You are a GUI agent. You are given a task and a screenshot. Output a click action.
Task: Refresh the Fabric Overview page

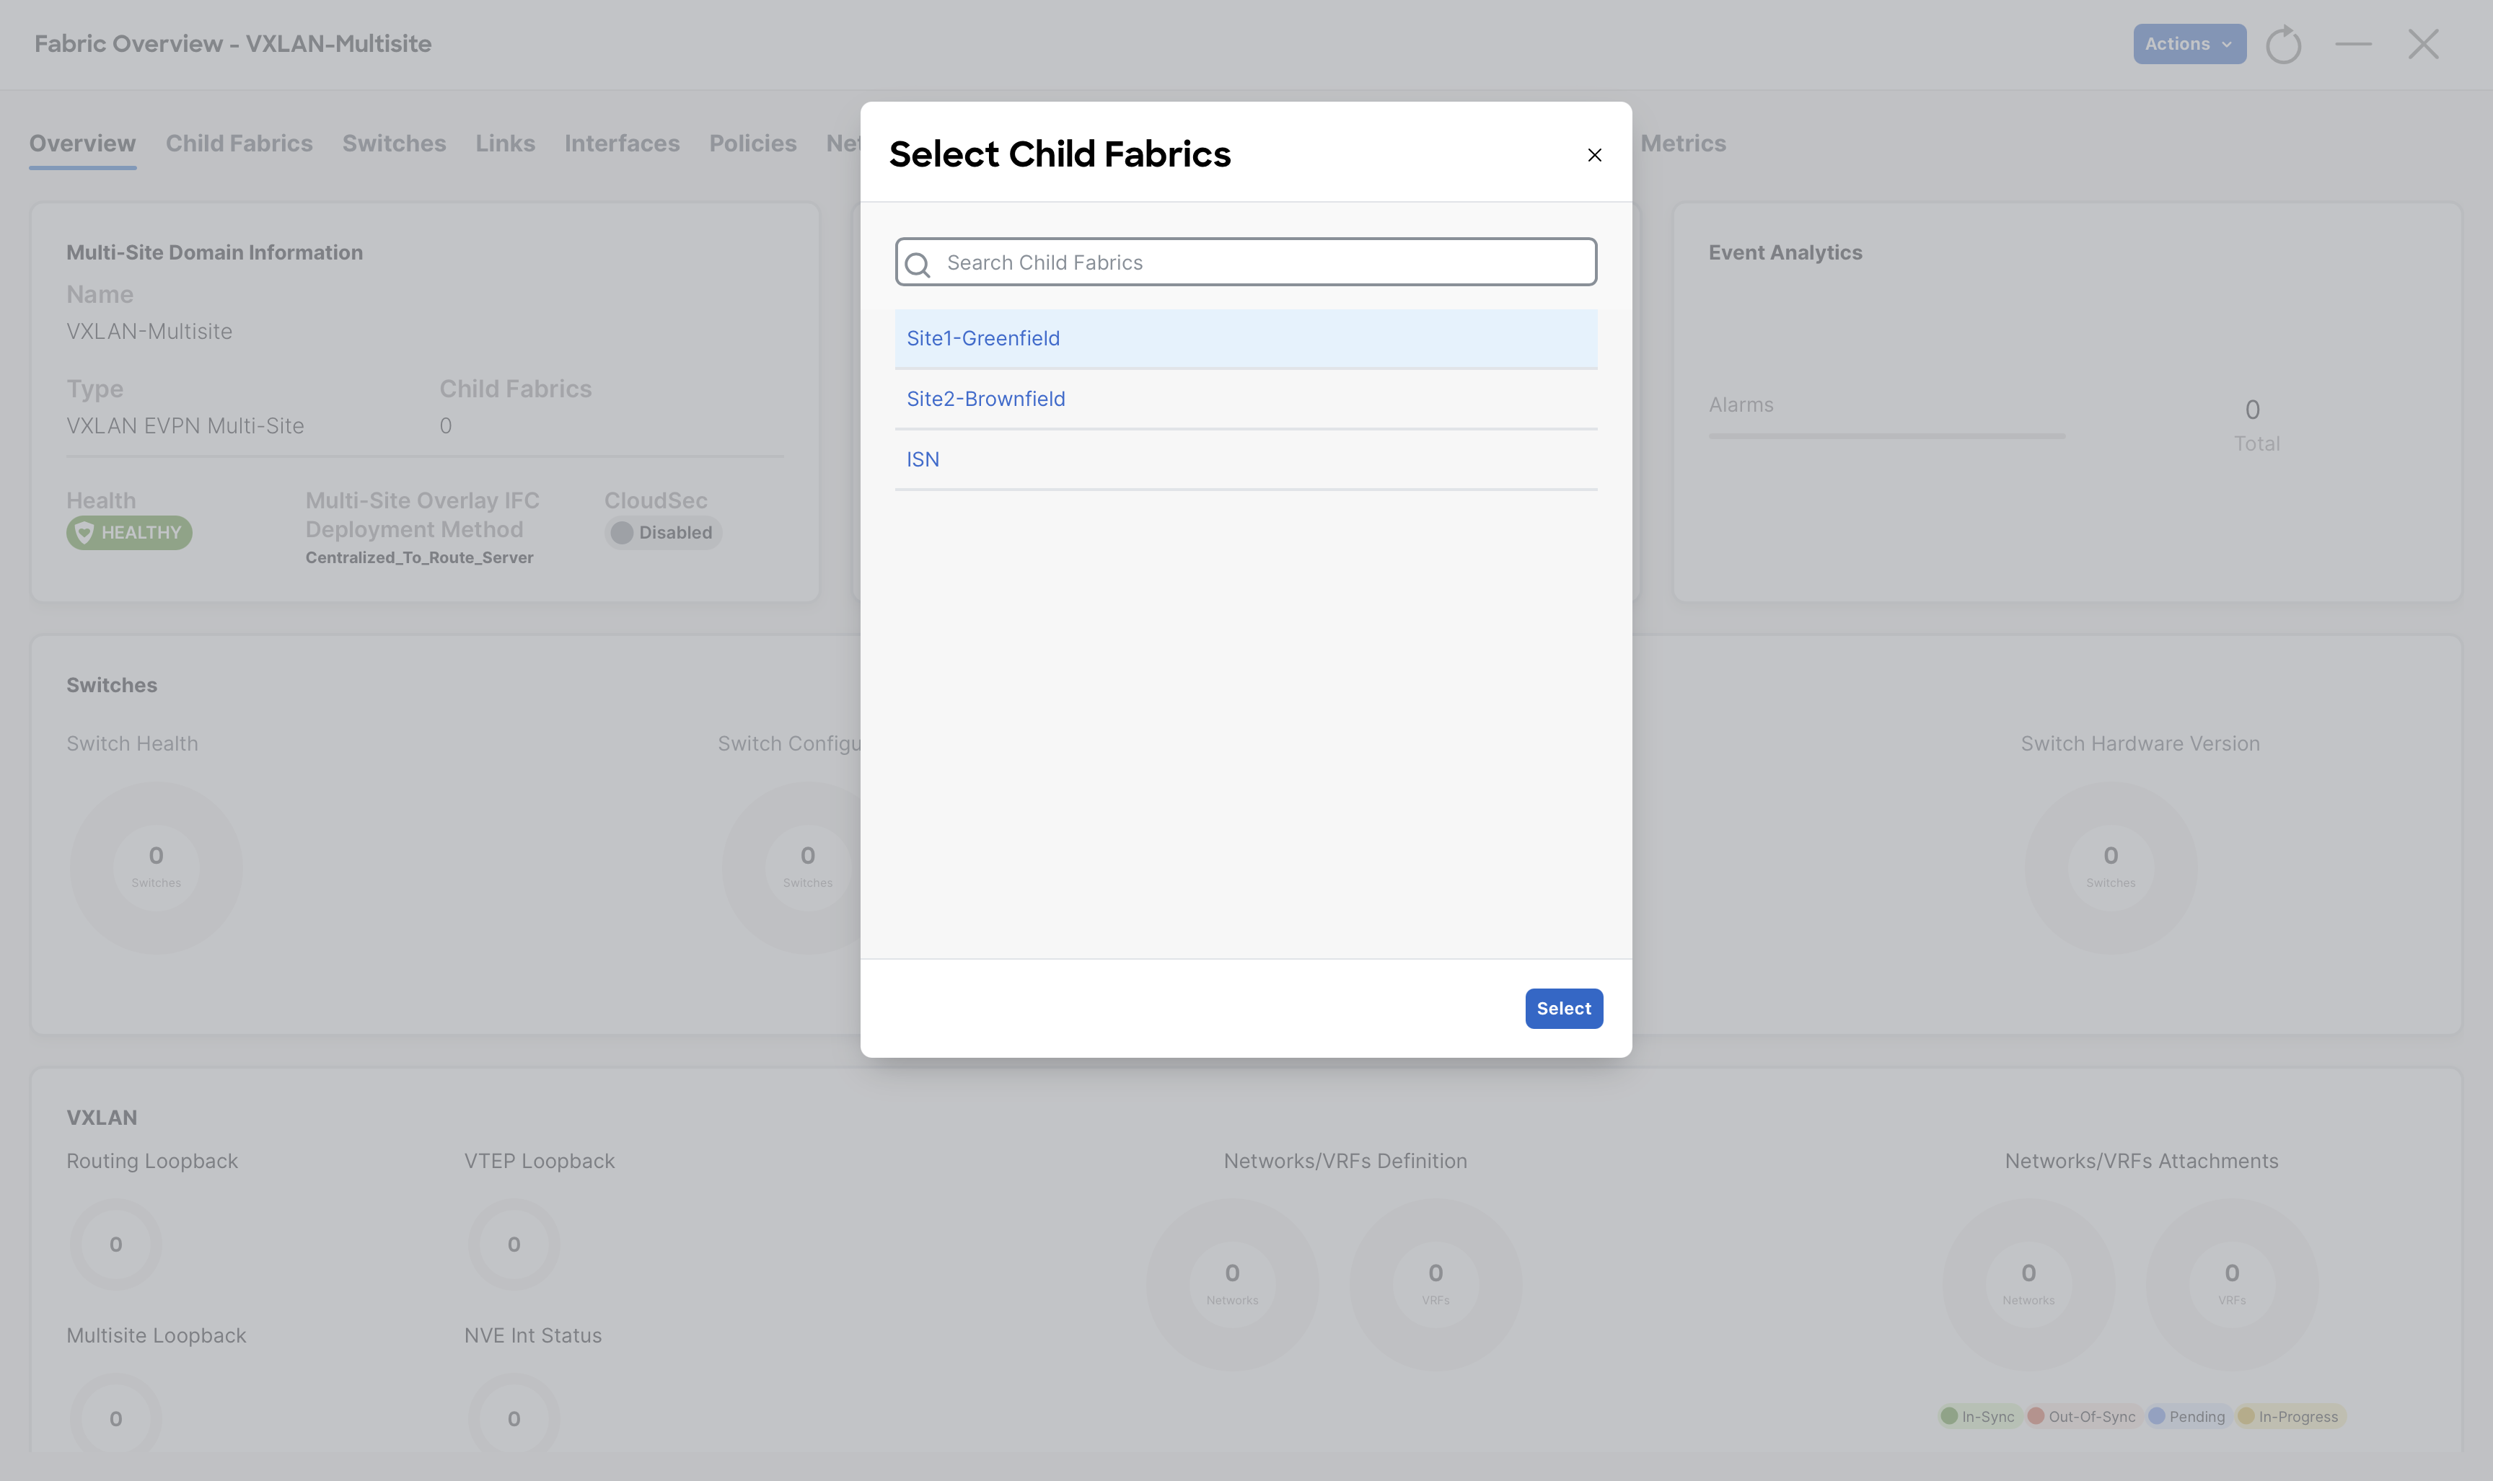tap(2283, 44)
